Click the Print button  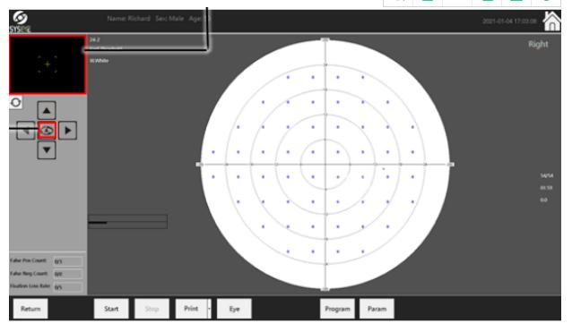pos(191,309)
